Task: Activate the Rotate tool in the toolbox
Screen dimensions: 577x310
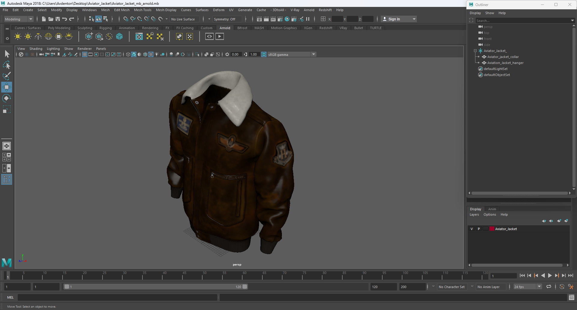Action: (x=7, y=98)
